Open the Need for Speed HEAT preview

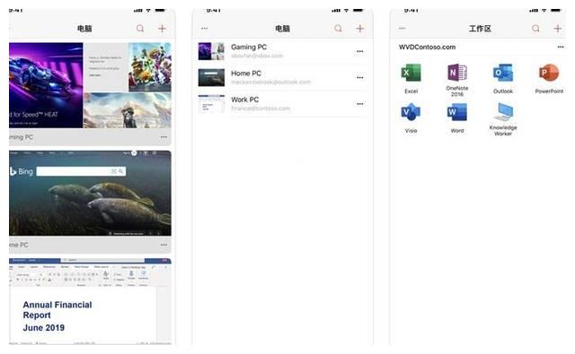(x=46, y=85)
